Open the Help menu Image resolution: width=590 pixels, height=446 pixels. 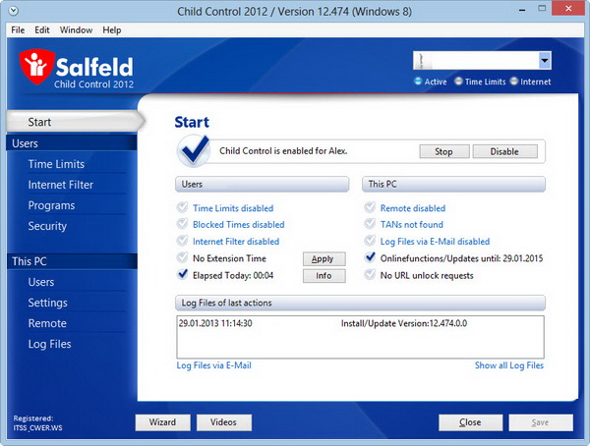(x=112, y=30)
